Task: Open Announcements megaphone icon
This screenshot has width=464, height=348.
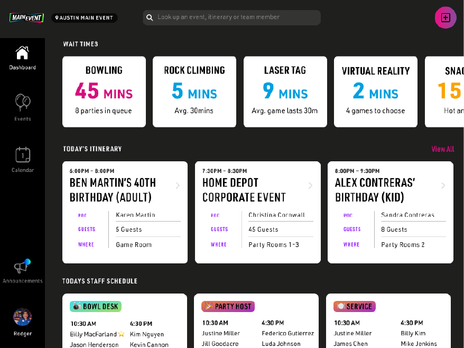Action: [22, 267]
